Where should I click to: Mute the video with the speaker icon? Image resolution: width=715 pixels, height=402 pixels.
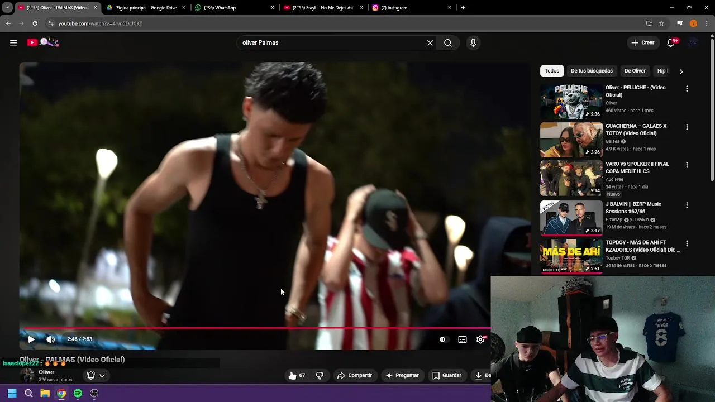pos(50,339)
